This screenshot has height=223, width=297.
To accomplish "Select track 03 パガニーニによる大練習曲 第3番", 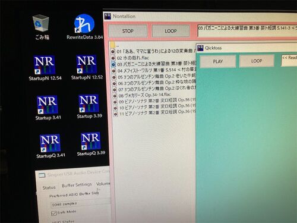I will [156, 64].
